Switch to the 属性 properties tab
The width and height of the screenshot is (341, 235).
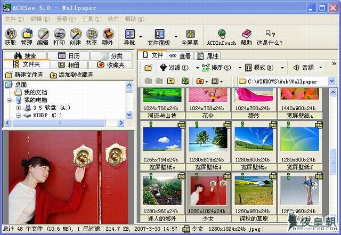[x=207, y=56]
